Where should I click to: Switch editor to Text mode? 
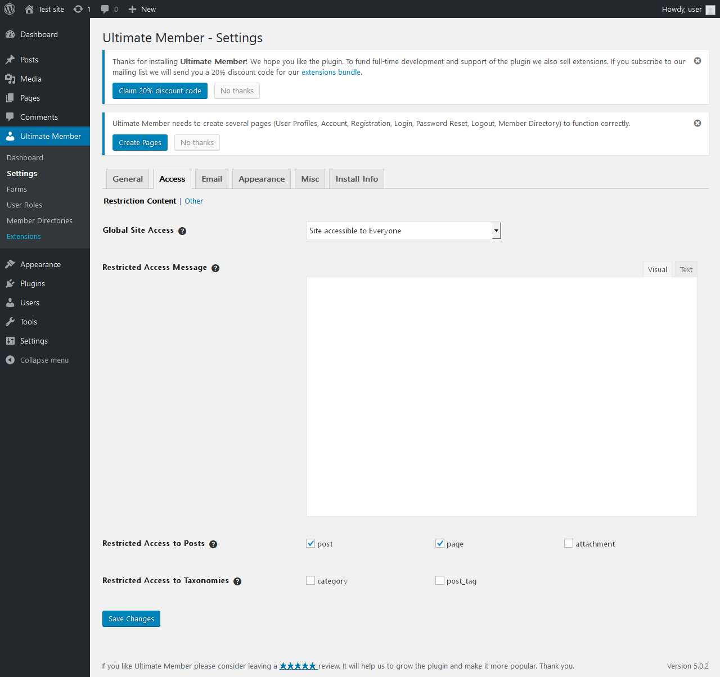click(x=686, y=269)
